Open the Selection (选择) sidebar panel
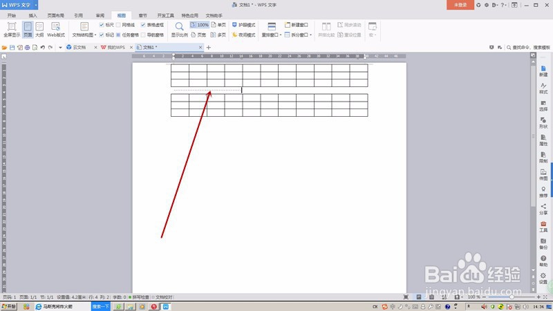The width and height of the screenshot is (553, 311). pos(543,106)
